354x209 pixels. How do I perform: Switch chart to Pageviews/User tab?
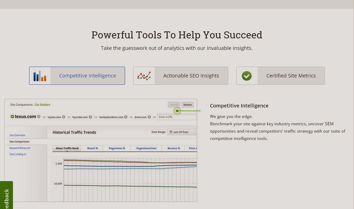146,148
